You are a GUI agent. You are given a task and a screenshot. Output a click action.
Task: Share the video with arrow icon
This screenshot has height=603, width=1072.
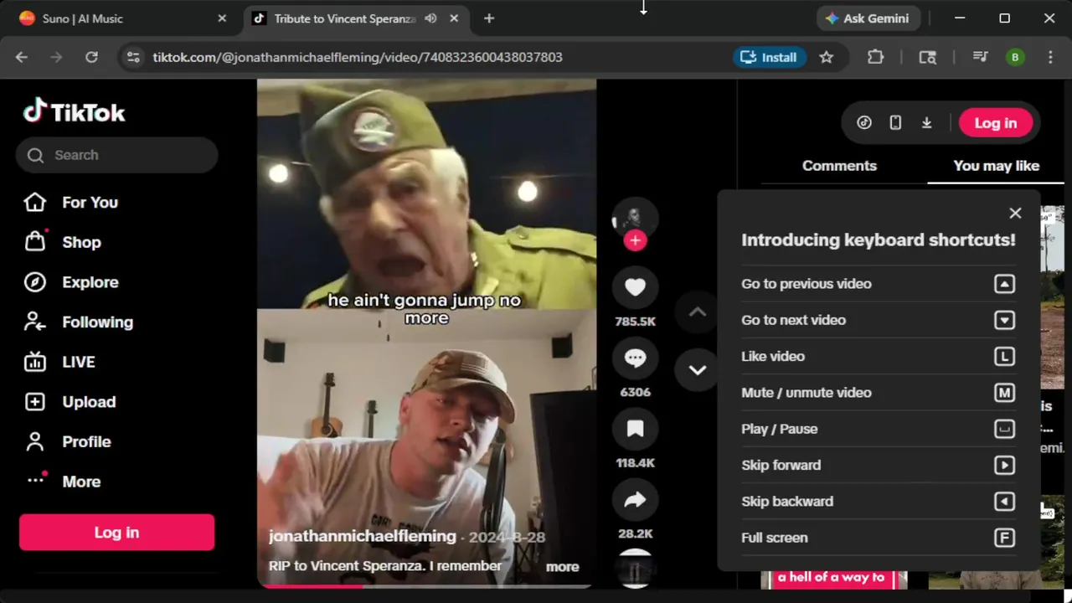[635, 500]
